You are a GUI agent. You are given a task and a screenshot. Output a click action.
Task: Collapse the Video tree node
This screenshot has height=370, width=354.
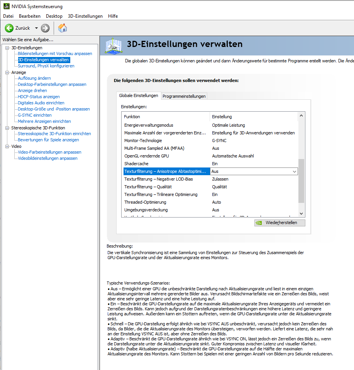(x=7, y=146)
